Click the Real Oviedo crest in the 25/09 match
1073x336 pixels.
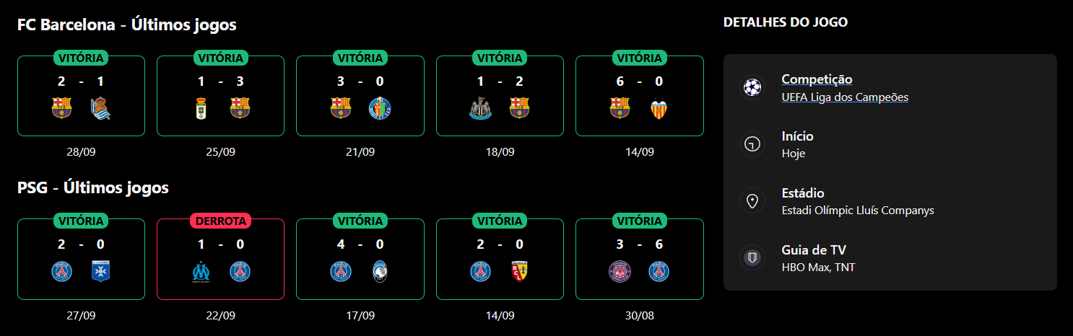[x=201, y=108]
